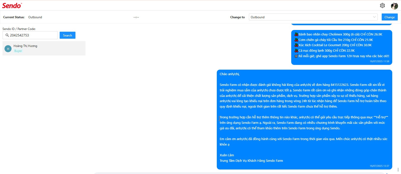This screenshot has height=174, width=401.
Task: Click the Cá nục đông lạnh 500g line
Action: coord(325,51)
